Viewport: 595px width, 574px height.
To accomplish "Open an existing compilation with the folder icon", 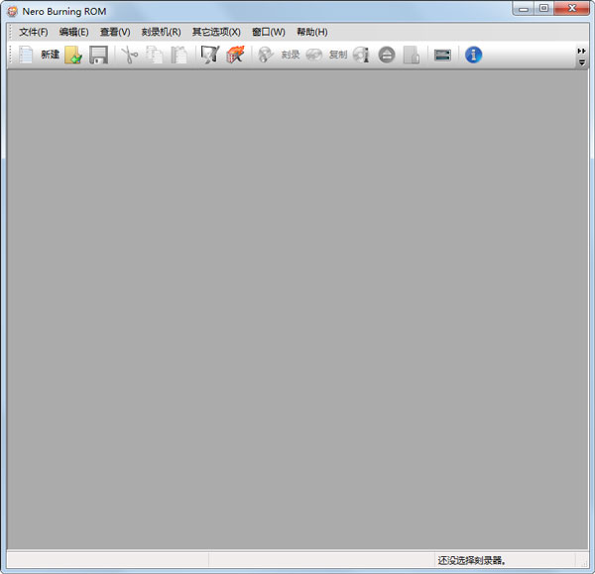I will (73, 55).
